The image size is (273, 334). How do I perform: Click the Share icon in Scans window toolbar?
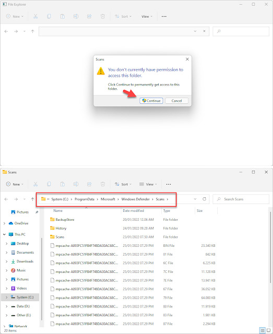click(x=89, y=184)
